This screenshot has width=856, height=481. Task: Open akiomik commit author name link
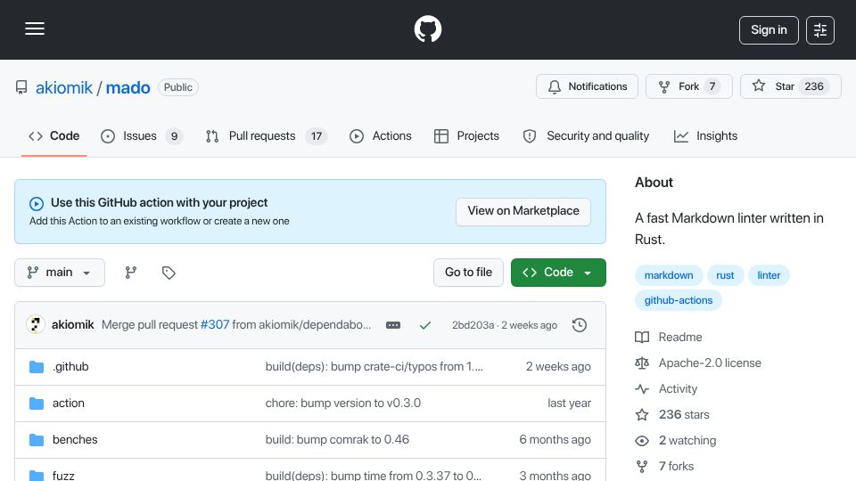click(72, 325)
